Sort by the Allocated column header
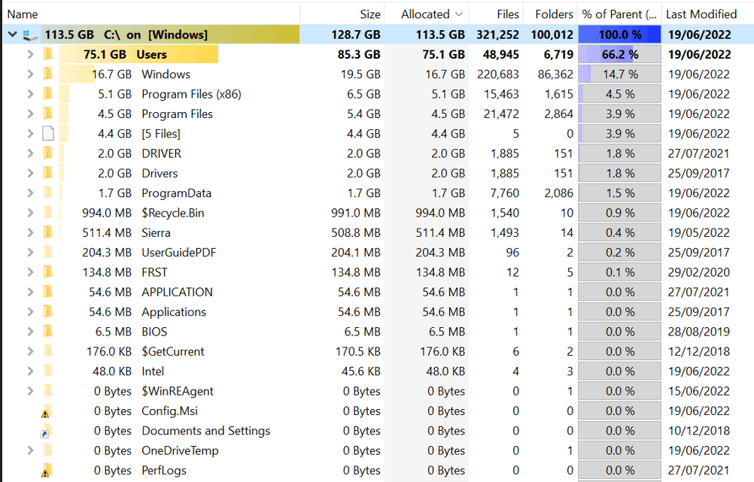The width and height of the screenshot is (754, 482). point(426,14)
